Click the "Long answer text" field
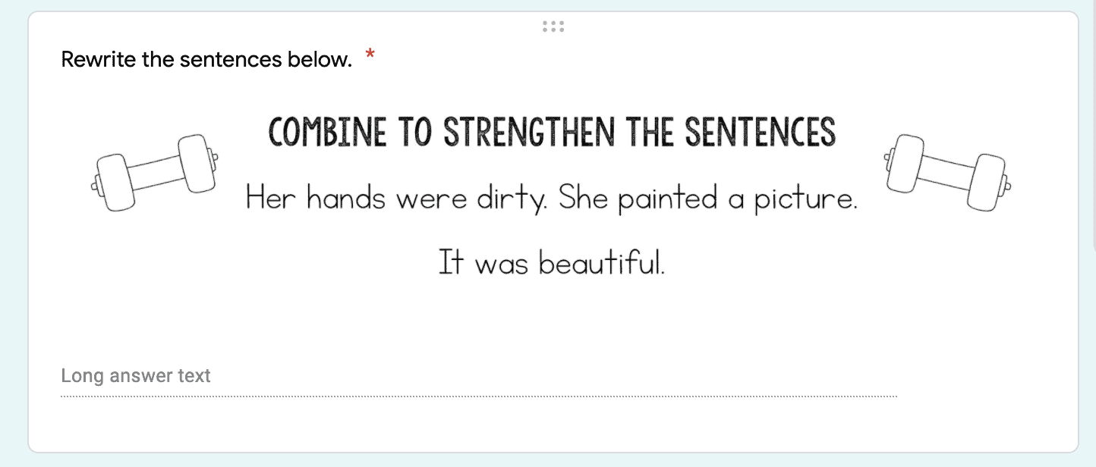The width and height of the screenshot is (1096, 467). point(479,376)
